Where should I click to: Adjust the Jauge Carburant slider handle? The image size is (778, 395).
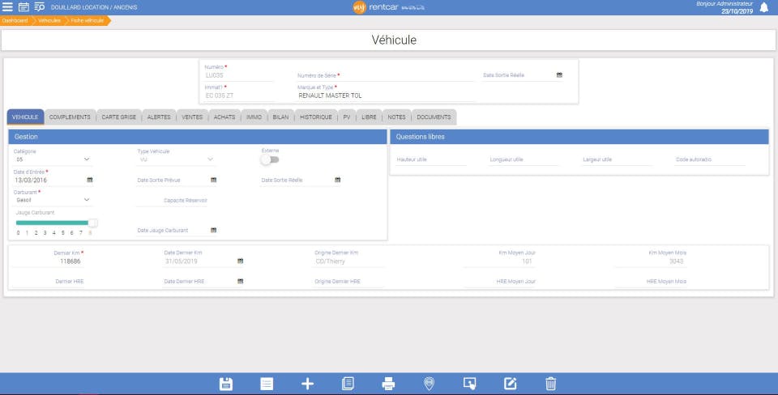(92, 223)
